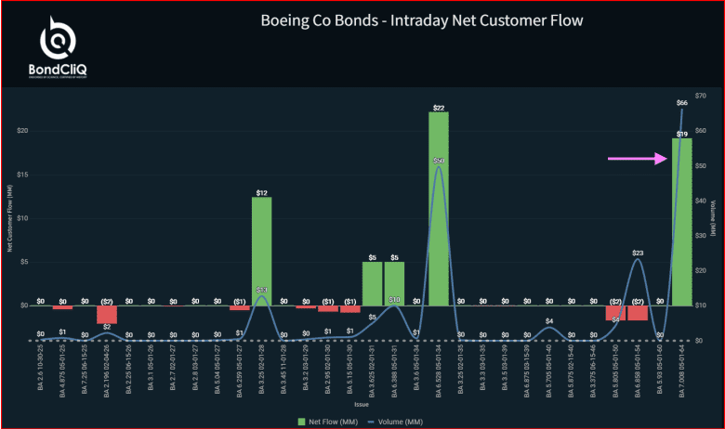The height and width of the screenshot is (429, 725).
Task: Click the $15 tick on left axis
Action: click(x=22, y=175)
